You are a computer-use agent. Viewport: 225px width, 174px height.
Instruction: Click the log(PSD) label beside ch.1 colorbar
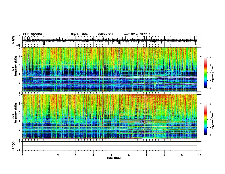click(213, 74)
